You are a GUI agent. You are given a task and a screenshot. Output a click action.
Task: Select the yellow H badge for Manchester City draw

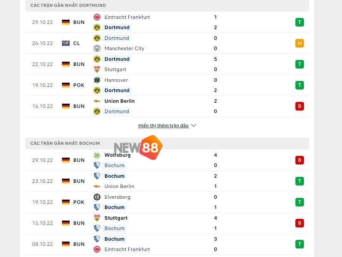pyautogui.click(x=300, y=43)
